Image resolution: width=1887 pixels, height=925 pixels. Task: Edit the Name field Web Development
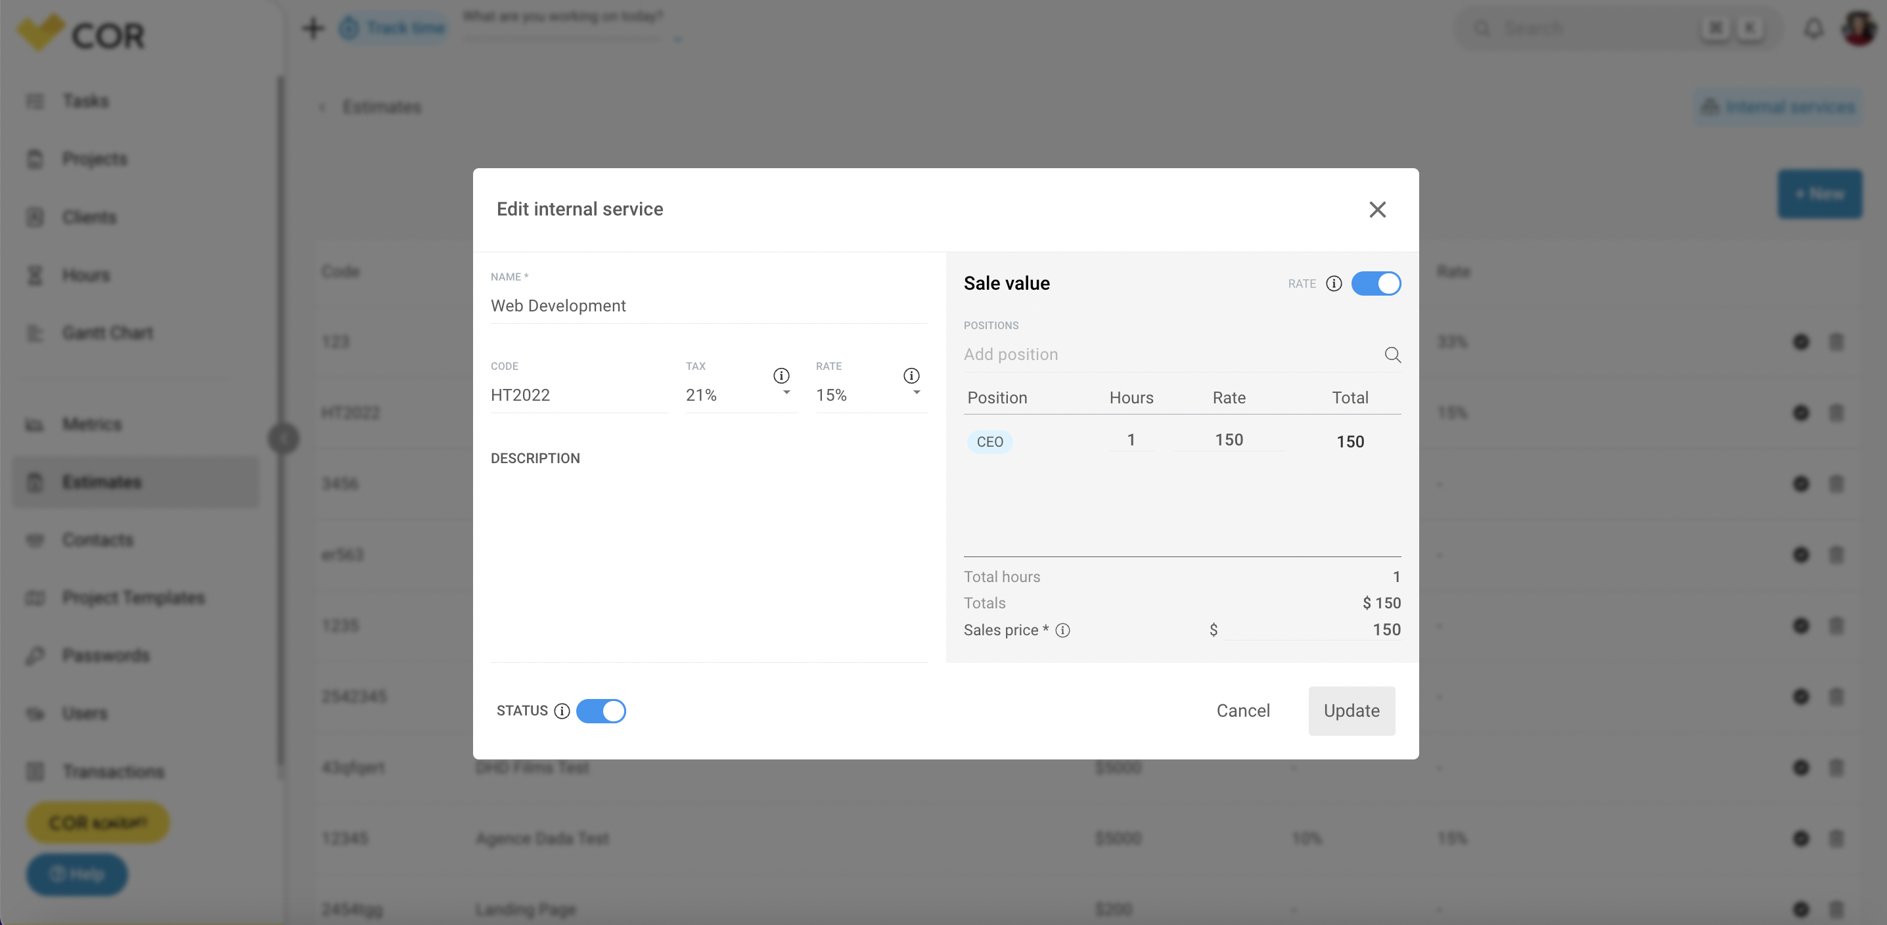point(709,305)
